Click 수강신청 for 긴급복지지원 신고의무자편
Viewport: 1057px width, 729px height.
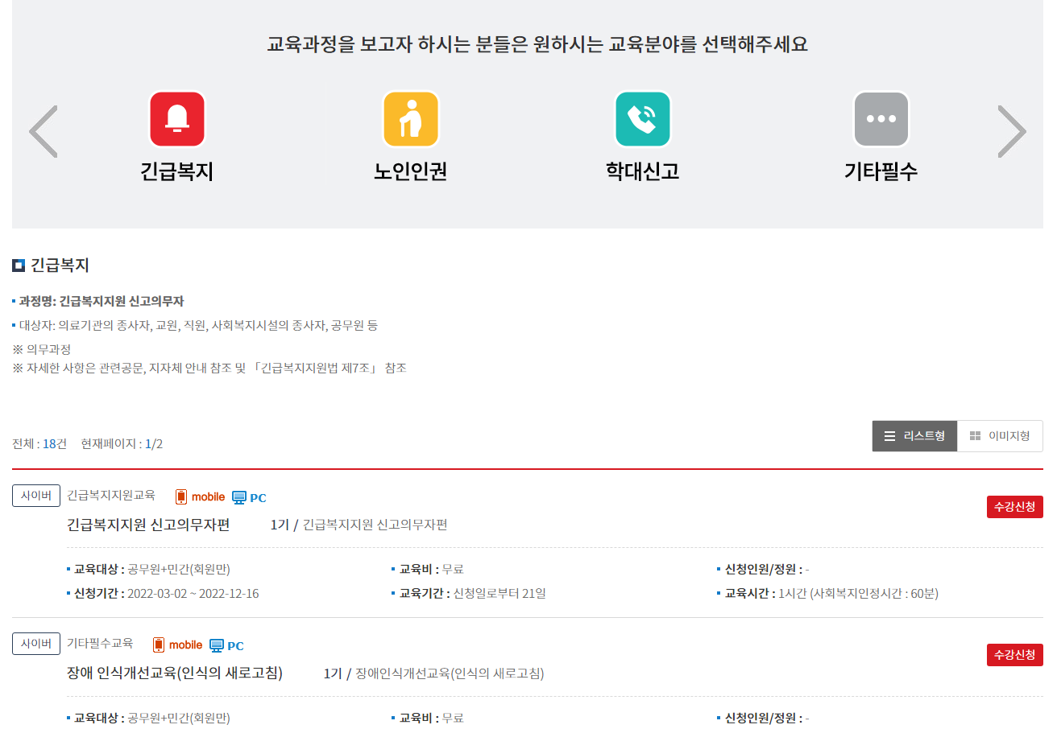pyautogui.click(x=1015, y=507)
